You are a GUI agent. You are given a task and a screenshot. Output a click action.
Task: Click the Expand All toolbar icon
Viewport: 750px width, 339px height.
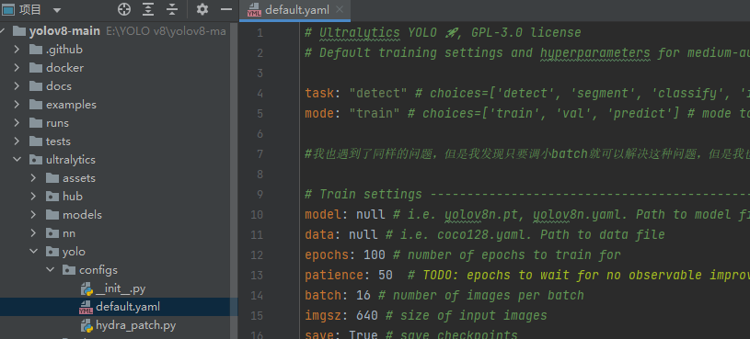pos(149,9)
